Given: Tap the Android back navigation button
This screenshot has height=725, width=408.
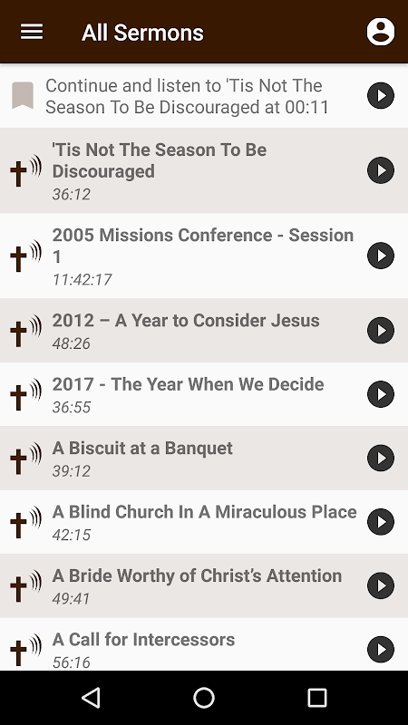Looking at the screenshot, I should 92,698.
